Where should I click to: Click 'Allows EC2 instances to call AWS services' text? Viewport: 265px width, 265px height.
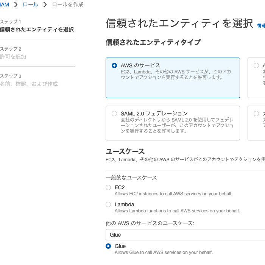[x=173, y=194]
